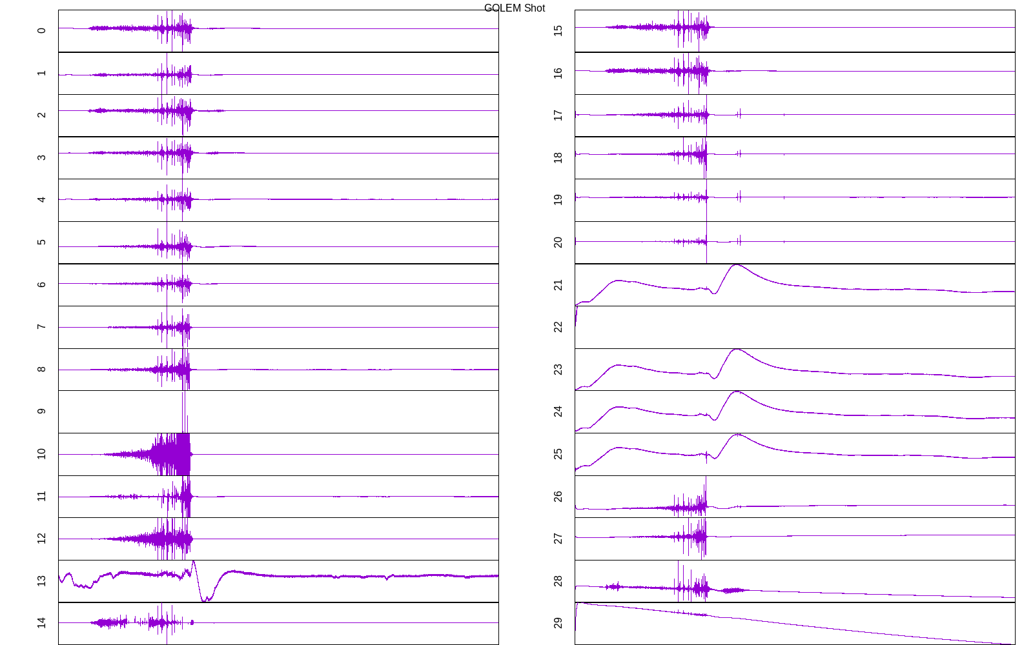Select the channel 8 plot panel
The height and width of the screenshot is (645, 1033).
coord(278,369)
